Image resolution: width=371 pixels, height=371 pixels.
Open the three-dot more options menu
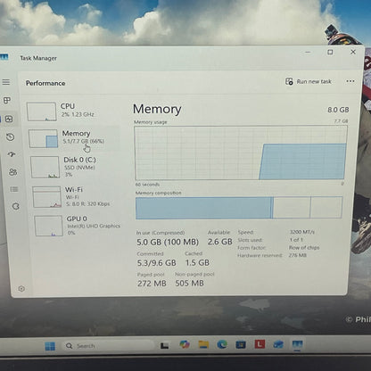[x=350, y=81]
